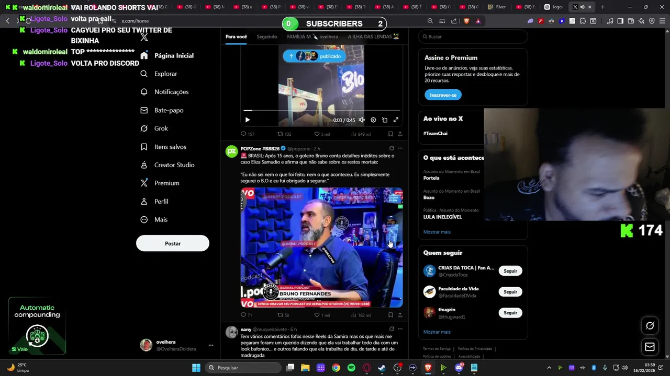The height and width of the screenshot is (376, 670).
Task: Open Itens salvos bookmarks
Action: point(163,147)
